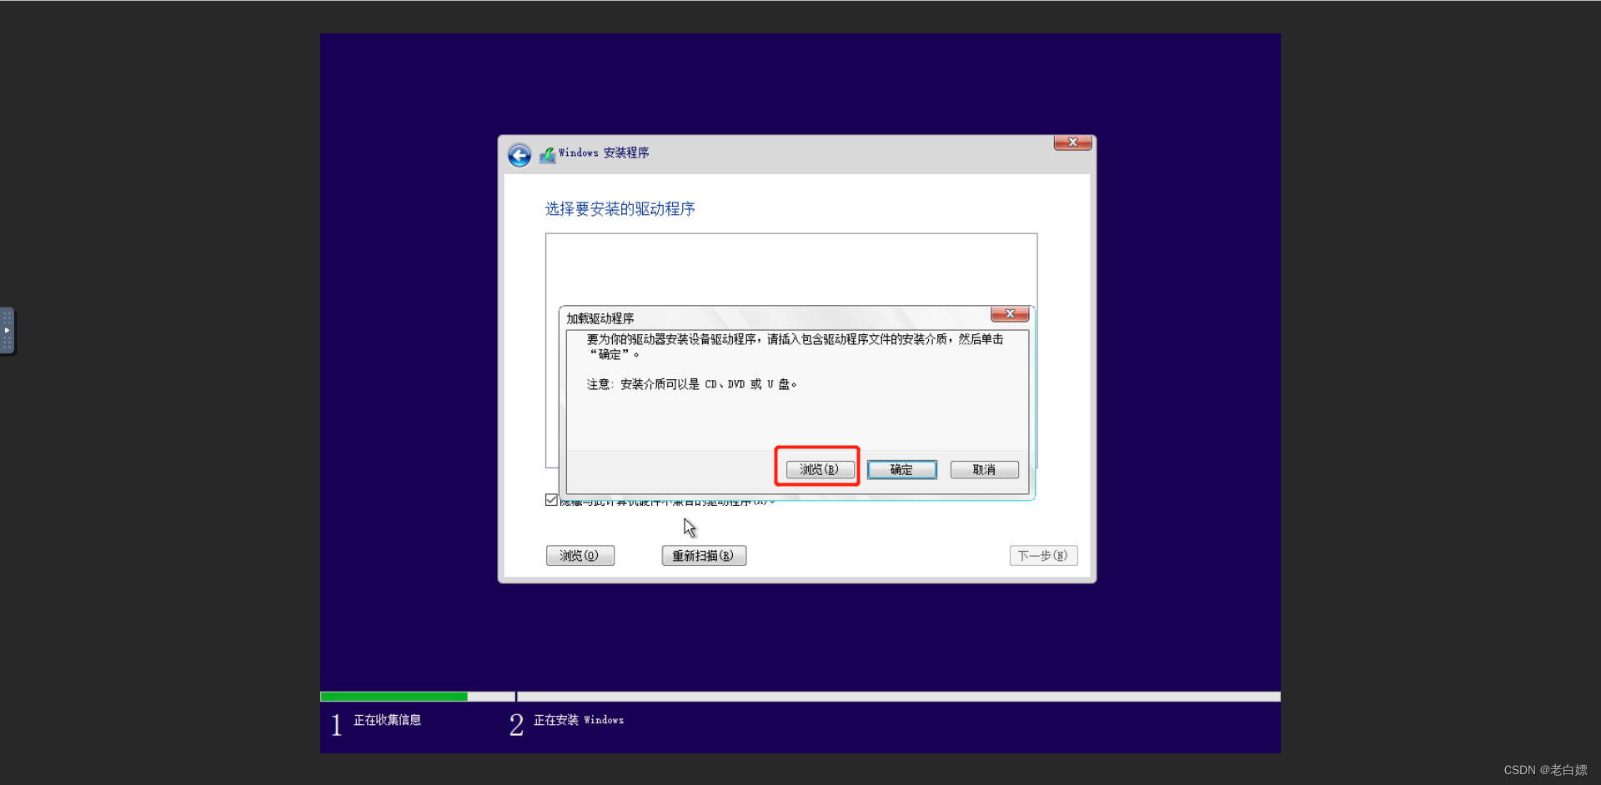Click the 加载驱动程序 dialog title
Image resolution: width=1601 pixels, height=785 pixels.
pyautogui.click(x=600, y=318)
